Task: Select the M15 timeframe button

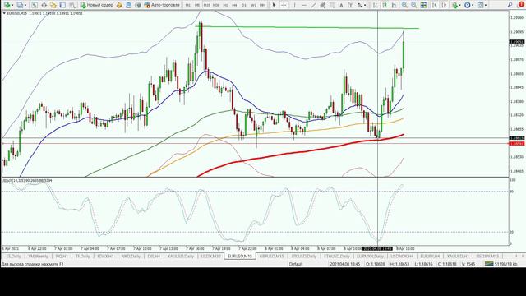Action: coord(206,5)
